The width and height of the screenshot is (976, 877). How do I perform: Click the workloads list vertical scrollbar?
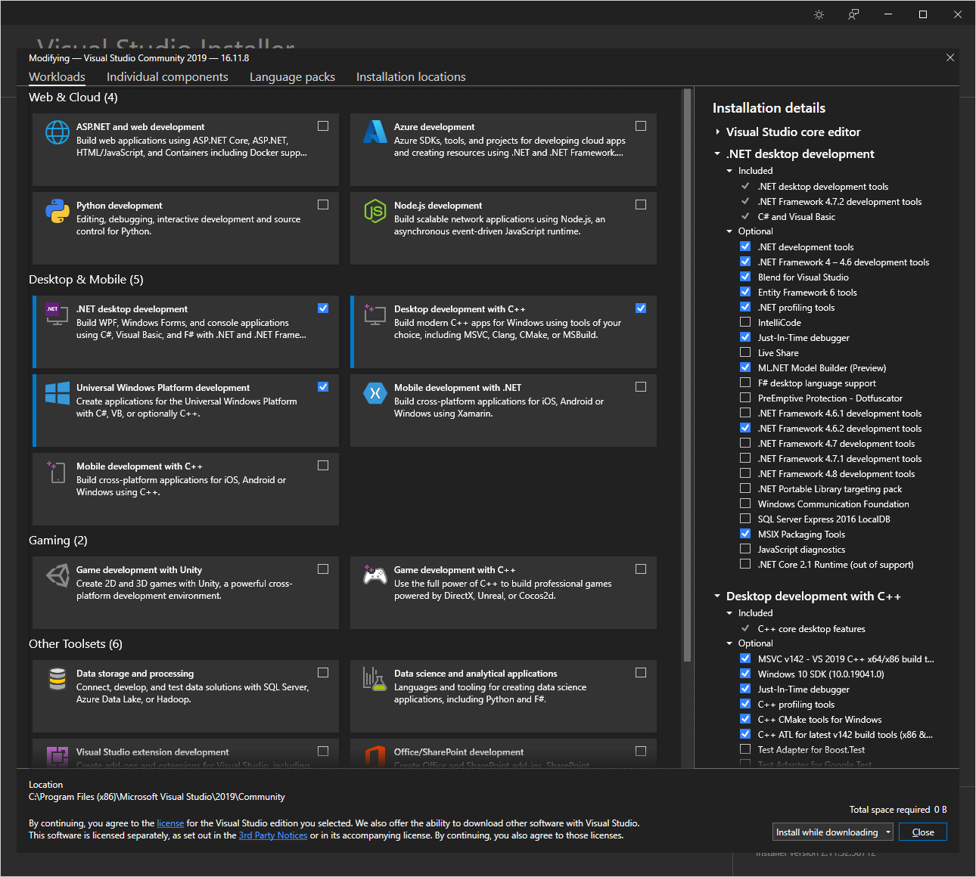click(687, 376)
